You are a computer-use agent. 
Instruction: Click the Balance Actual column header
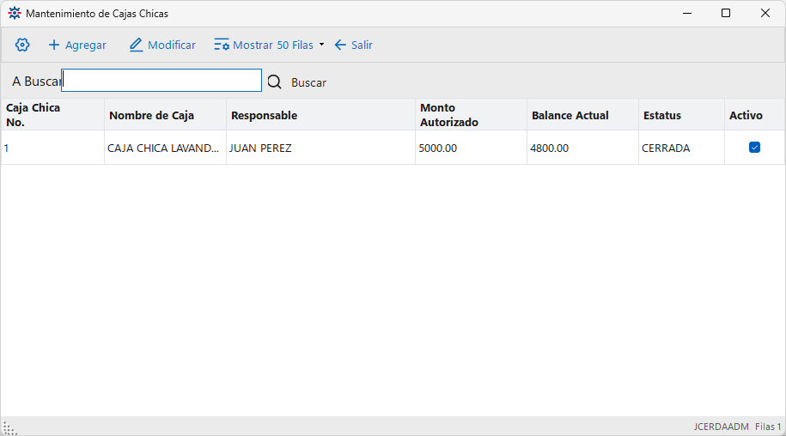[x=583, y=115]
